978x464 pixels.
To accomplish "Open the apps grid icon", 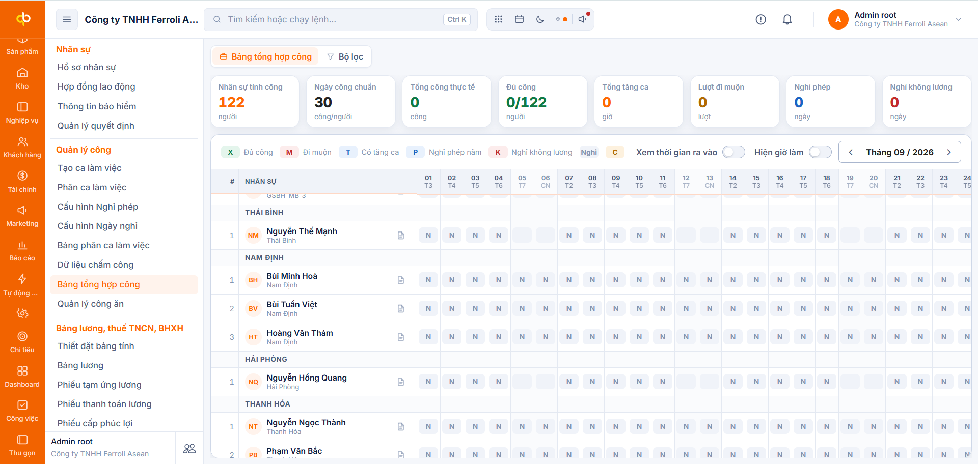I will (498, 19).
